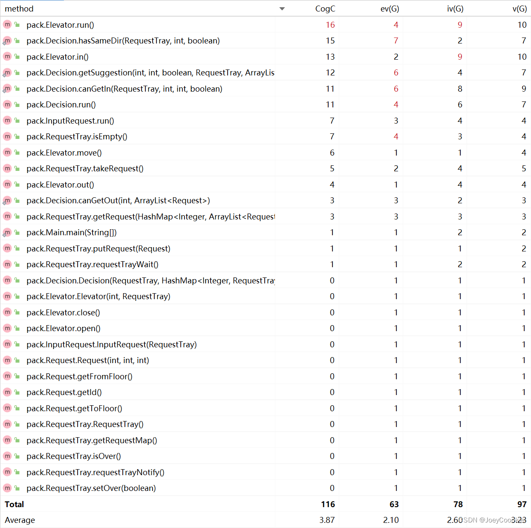Select the pack.RequestTray.takeRequest() method name
The image size is (531, 528).
tap(85, 169)
